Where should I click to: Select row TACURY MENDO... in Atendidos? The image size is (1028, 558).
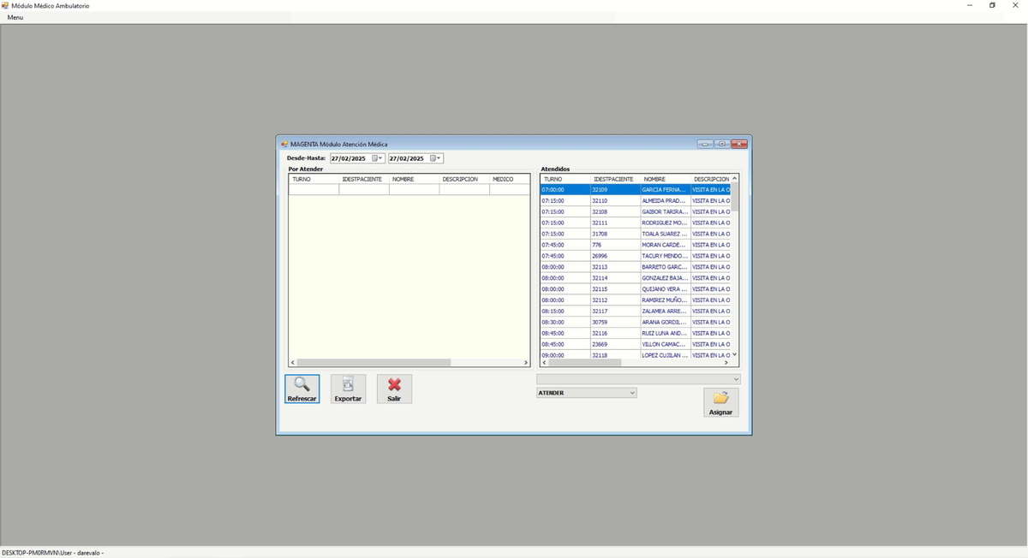click(636, 256)
